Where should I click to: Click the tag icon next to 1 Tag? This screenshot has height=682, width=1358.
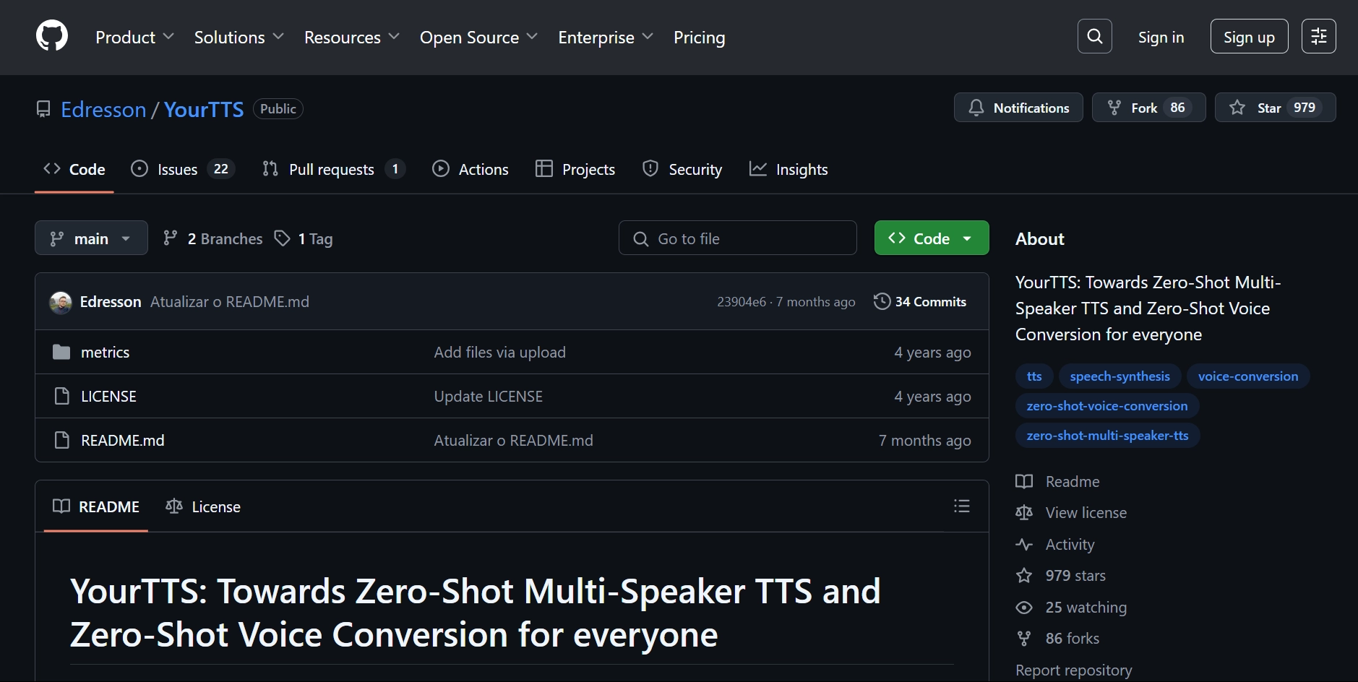pos(282,238)
